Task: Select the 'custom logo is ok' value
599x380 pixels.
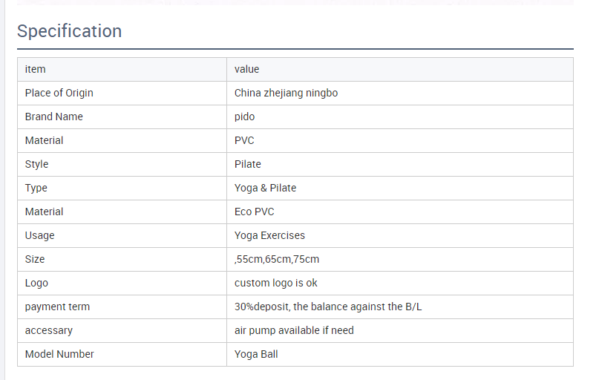Action: tap(276, 283)
